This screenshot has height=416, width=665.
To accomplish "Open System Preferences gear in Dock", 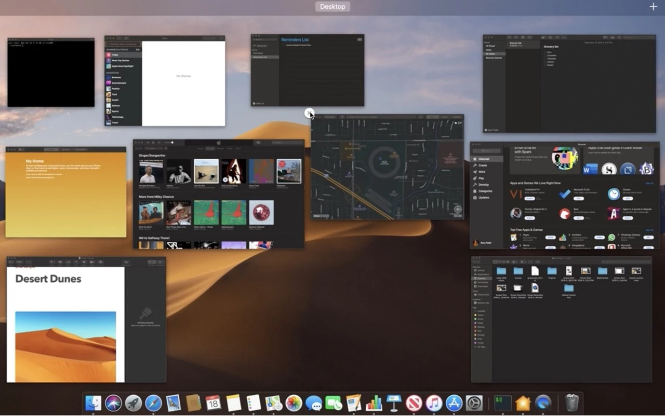I will click(x=474, y=403).
